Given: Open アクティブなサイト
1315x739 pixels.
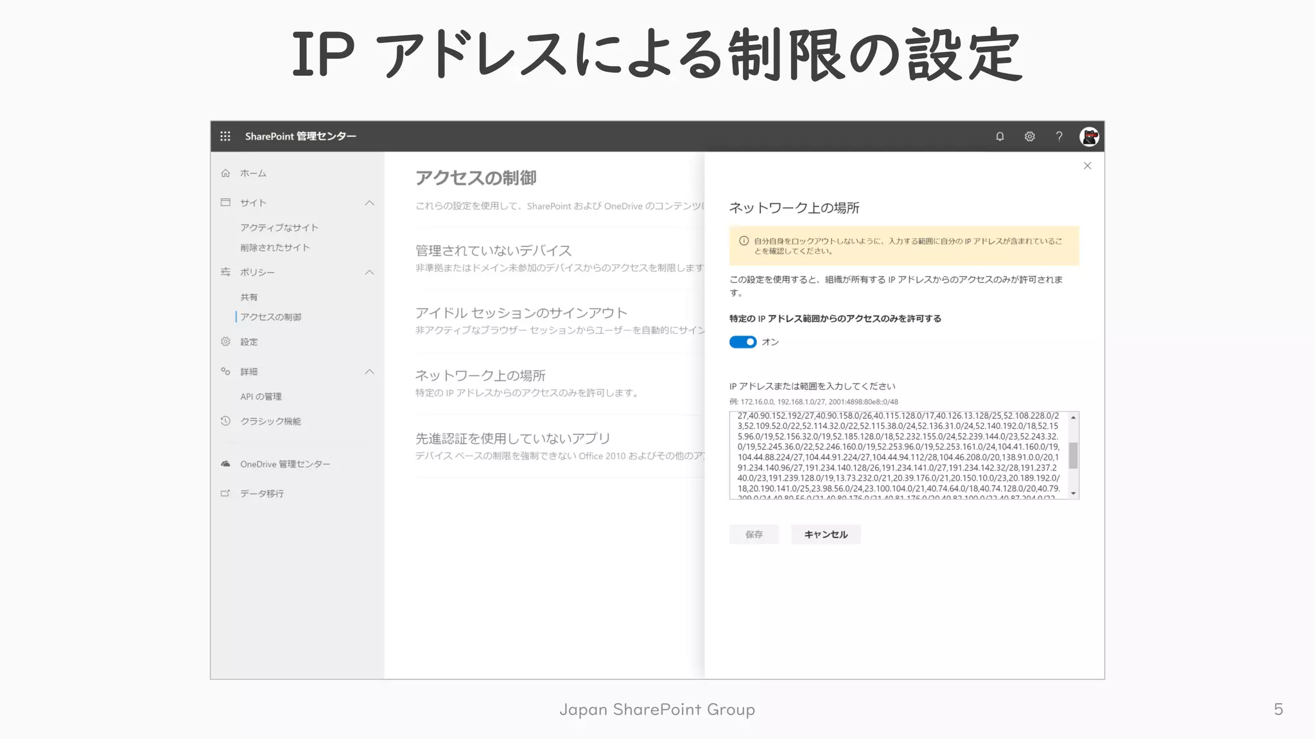Looking at the screenshot, I should (279, 228).
